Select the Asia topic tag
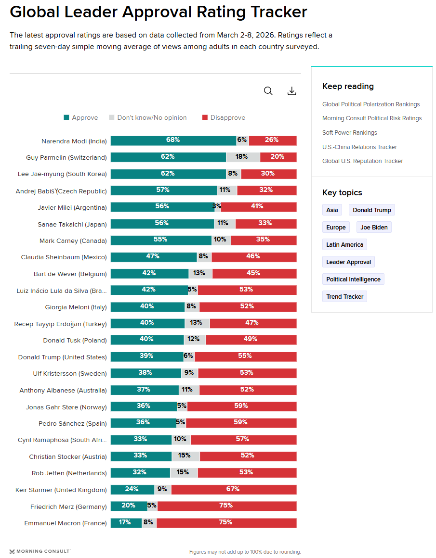 click(x=332, y=210)
